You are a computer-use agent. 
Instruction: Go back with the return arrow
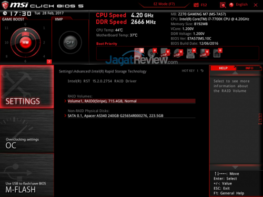click(202, 71)
